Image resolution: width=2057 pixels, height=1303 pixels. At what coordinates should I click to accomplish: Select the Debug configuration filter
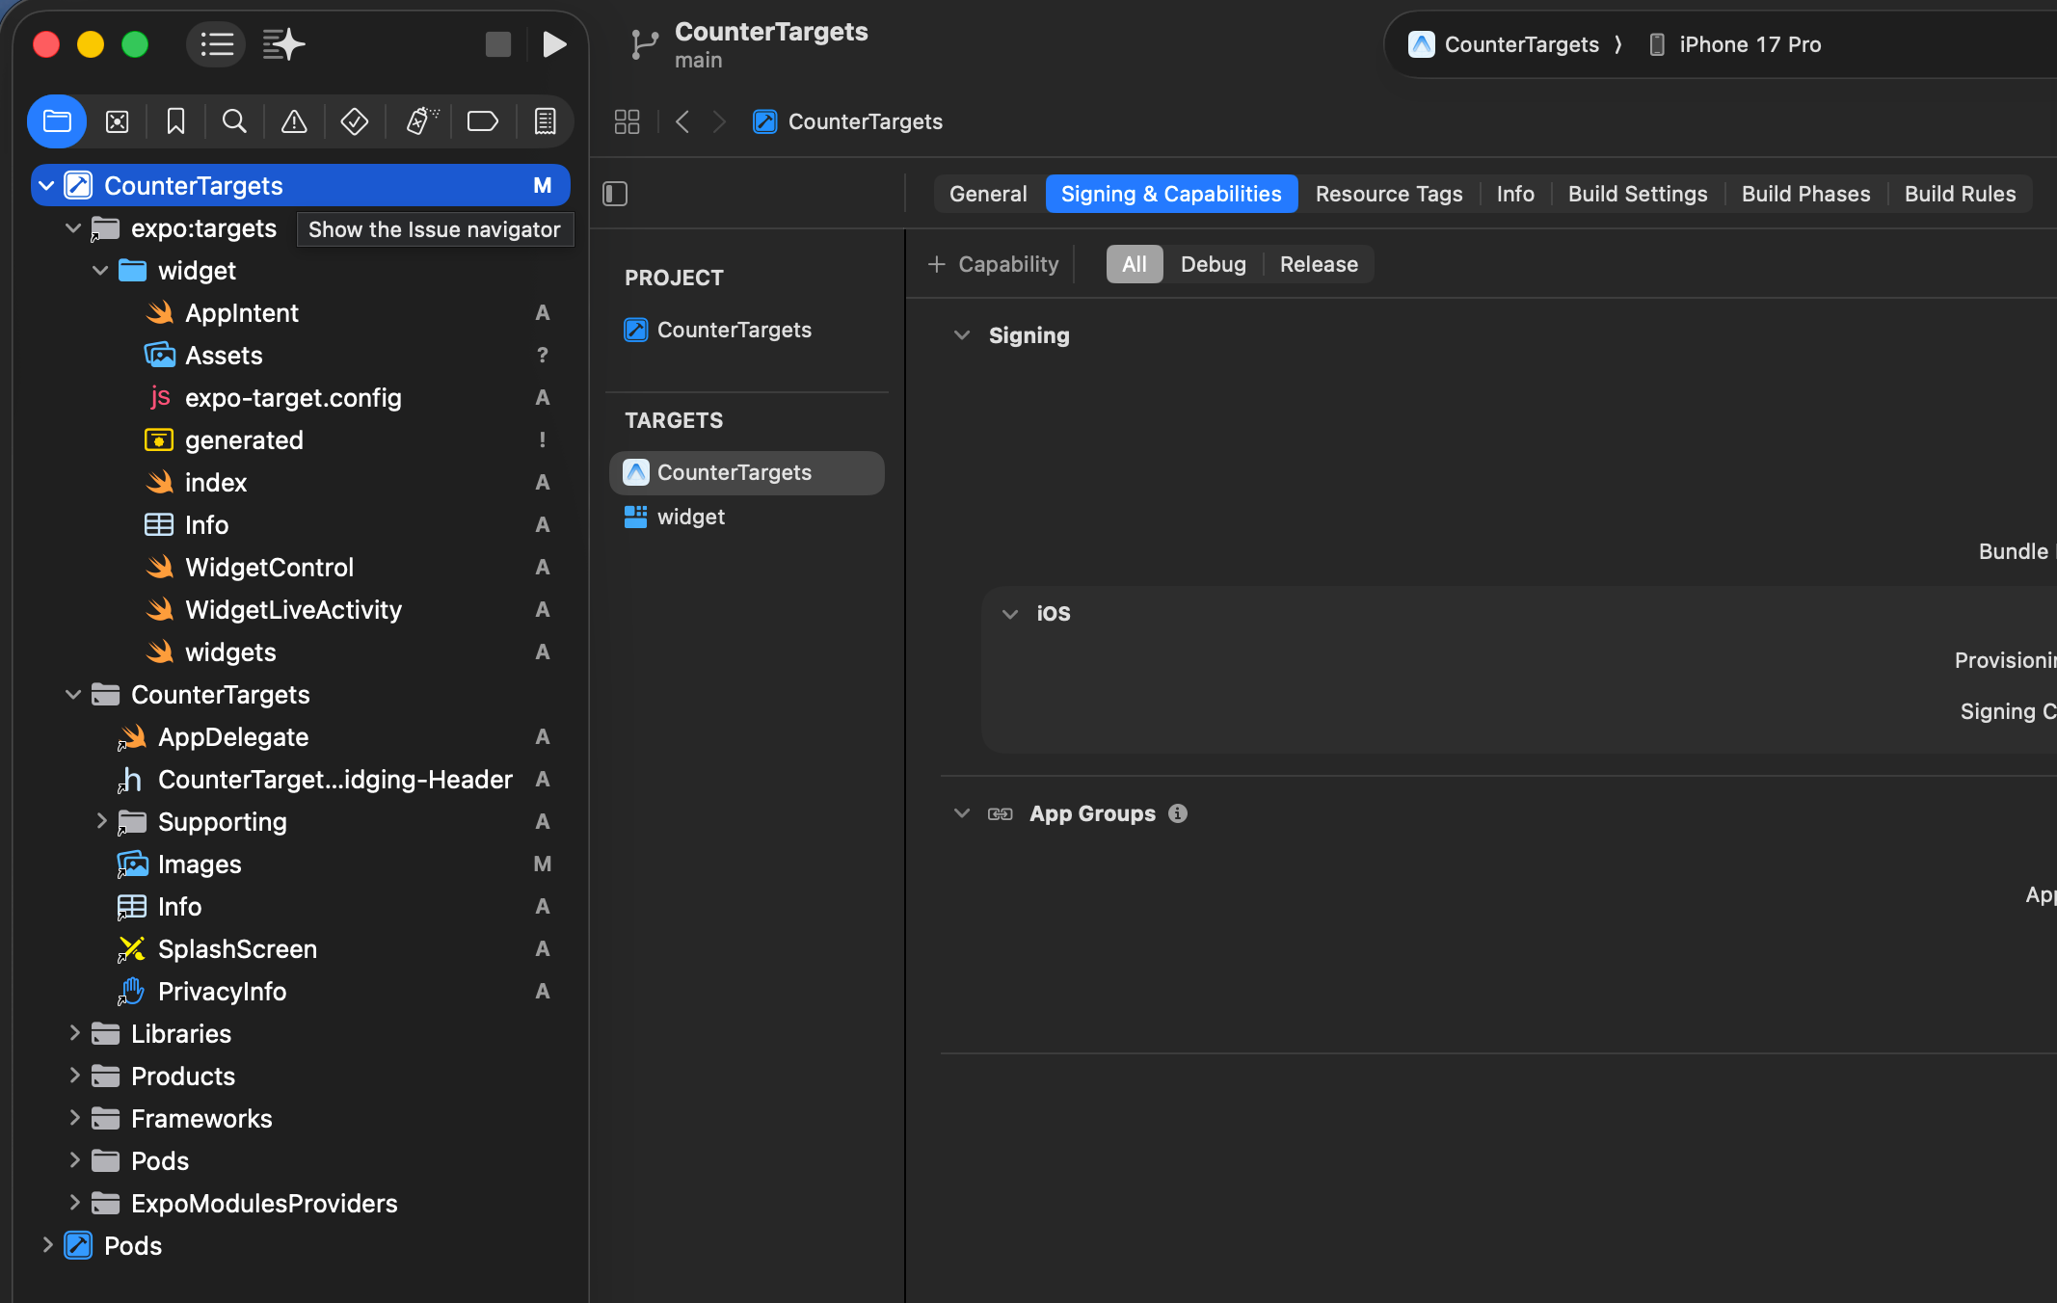1213,264
